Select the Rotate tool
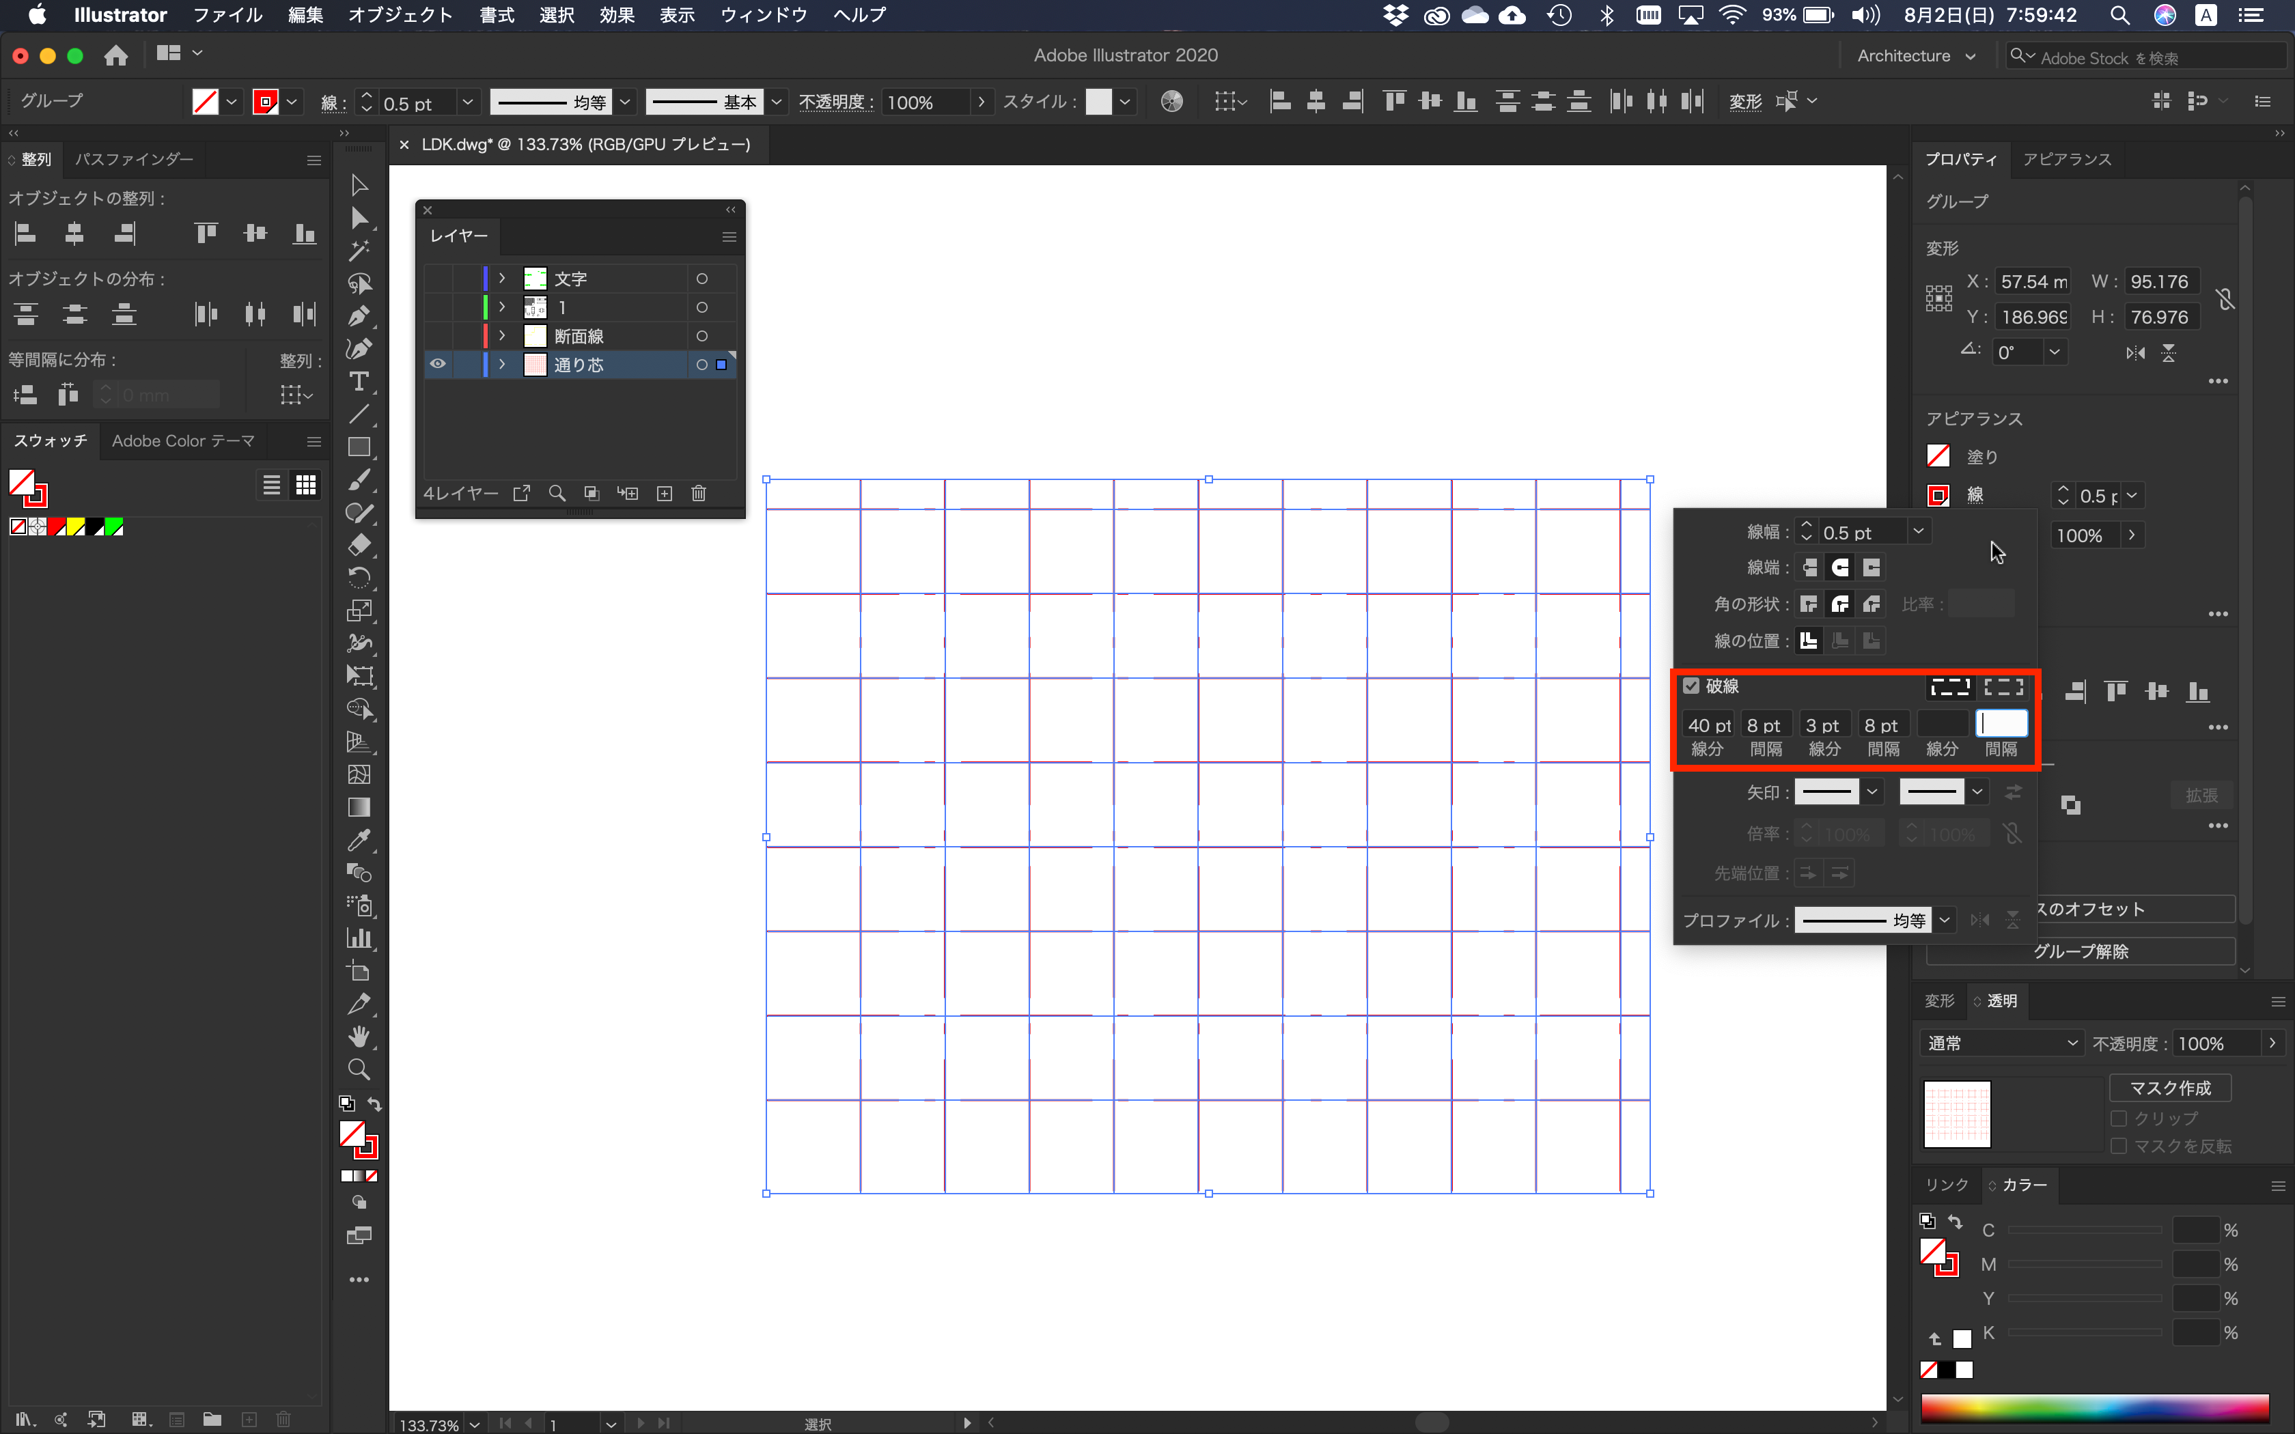Image resolution: width=2295 pixels, height=1434 pixels. 359,578
